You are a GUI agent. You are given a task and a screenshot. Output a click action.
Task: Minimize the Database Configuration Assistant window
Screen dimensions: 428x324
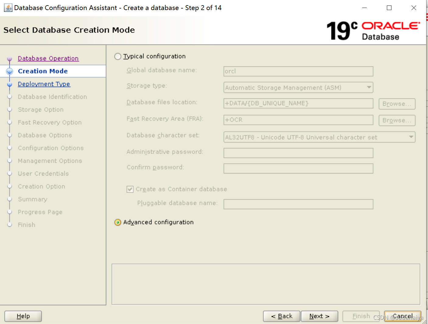364,8
